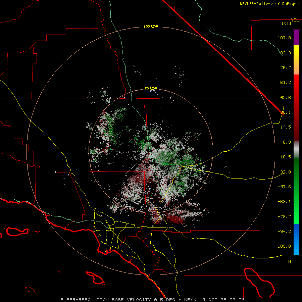This screenshot has height=302, width=302.
Task: Click the 02:06 timestamp in the footer
Action: coord(237,300)
